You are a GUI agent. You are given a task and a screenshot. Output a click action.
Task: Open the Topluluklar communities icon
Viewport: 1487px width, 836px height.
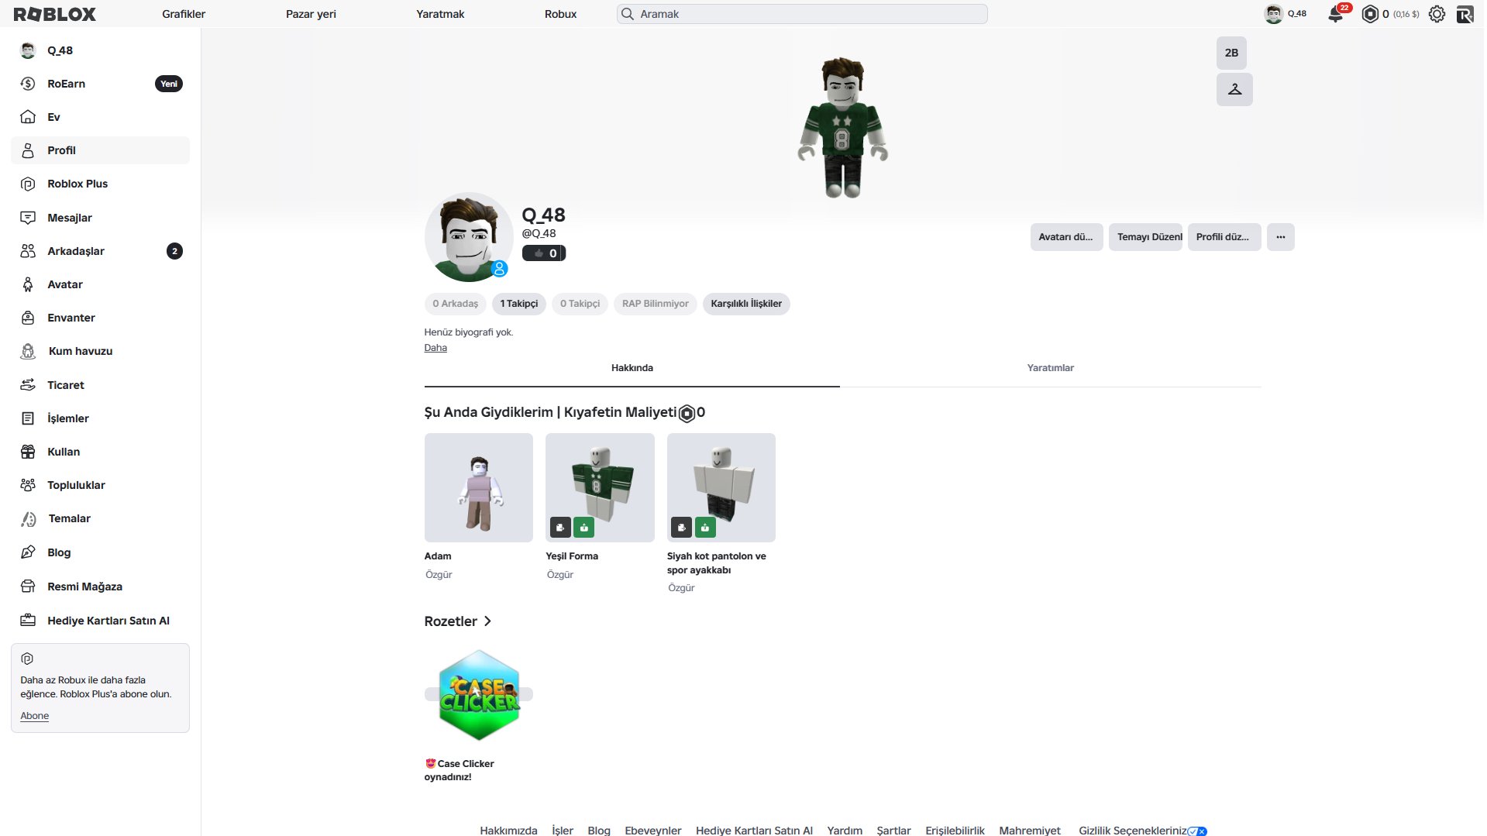(x=28, y=485)
